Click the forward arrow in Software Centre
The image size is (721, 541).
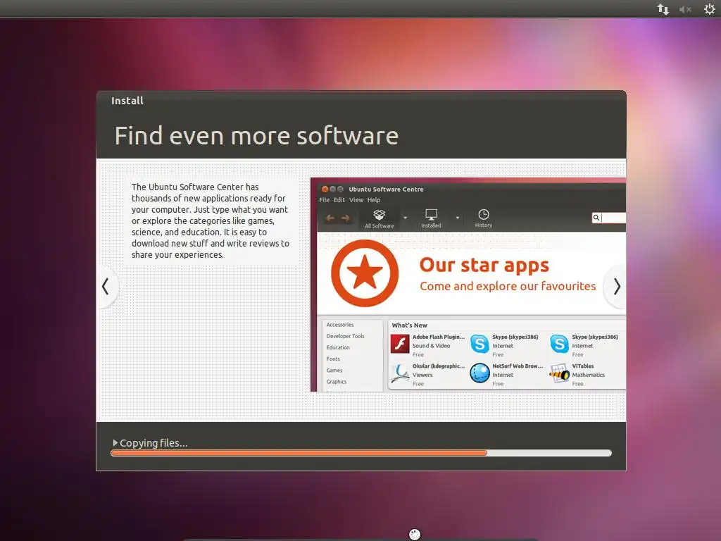[345, 218]
